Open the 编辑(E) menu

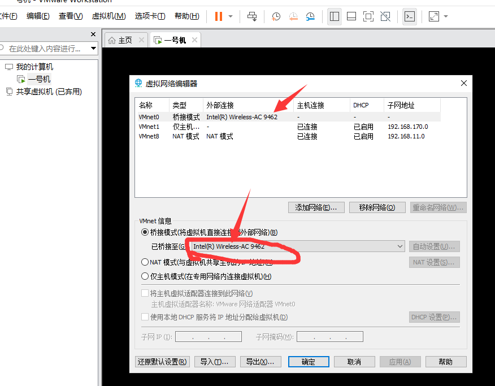(38, 16)
